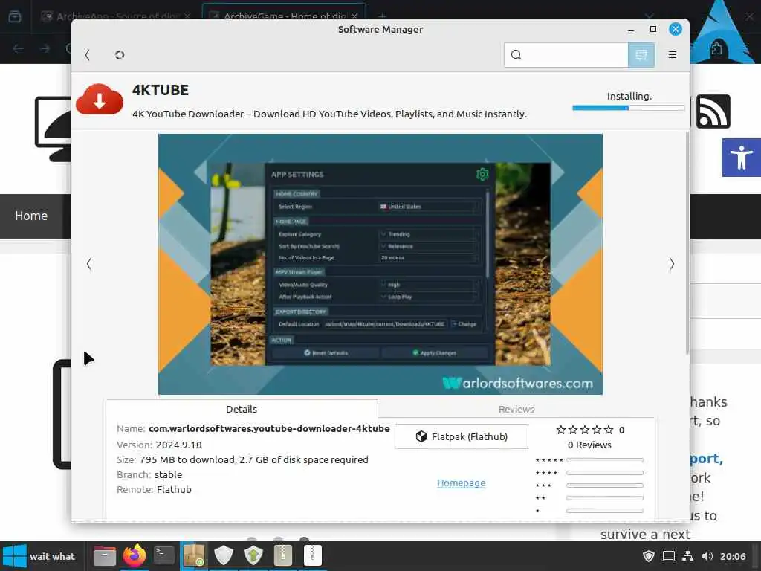
Task: Click the version value 2024.9.10
Action: coord(179,445)
